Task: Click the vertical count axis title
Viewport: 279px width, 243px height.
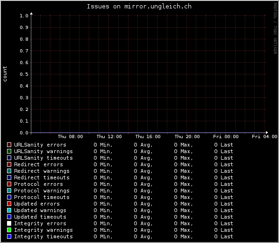Action: [x=5, y=74]
